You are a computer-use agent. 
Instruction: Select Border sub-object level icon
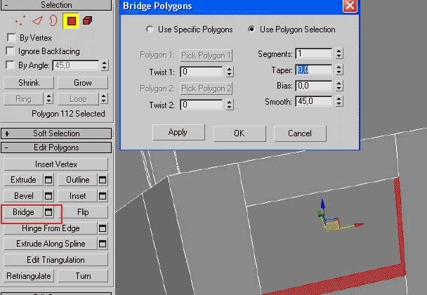click(x=53, y=20)
